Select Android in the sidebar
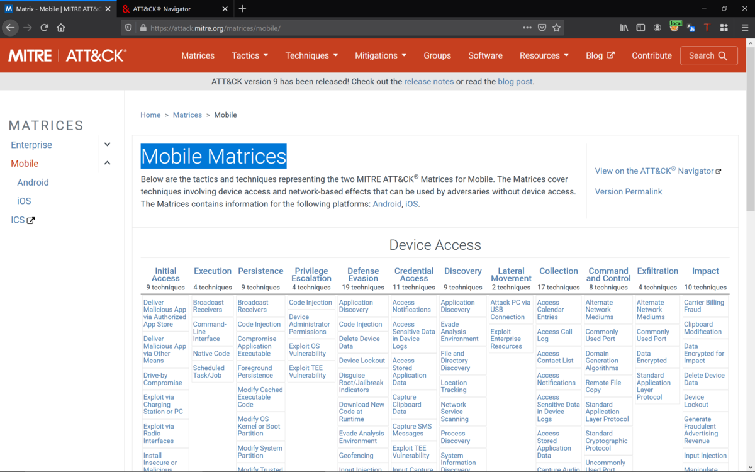This screenshot has width=755, height=472. point(33,183)
